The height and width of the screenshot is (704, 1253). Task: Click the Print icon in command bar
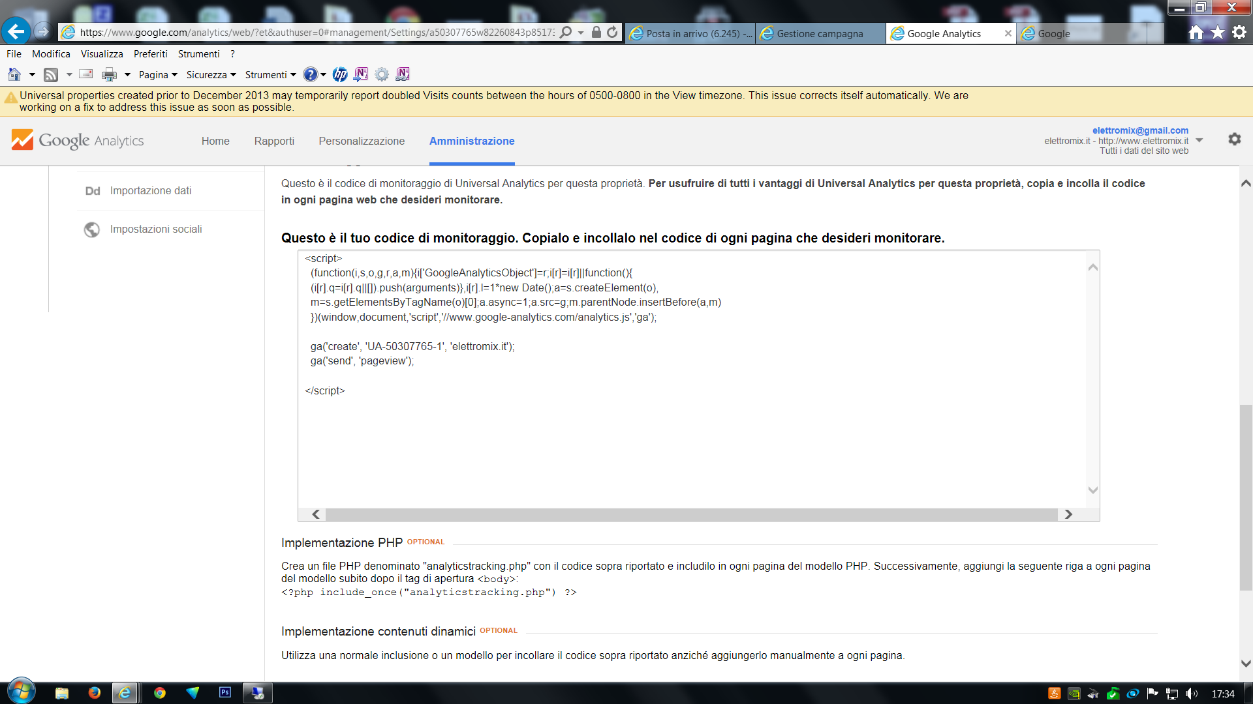coord(109,75)
